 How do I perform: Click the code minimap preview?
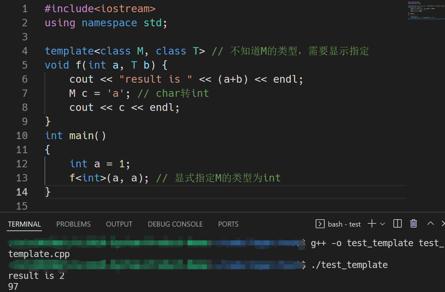(x=426, y=11)
